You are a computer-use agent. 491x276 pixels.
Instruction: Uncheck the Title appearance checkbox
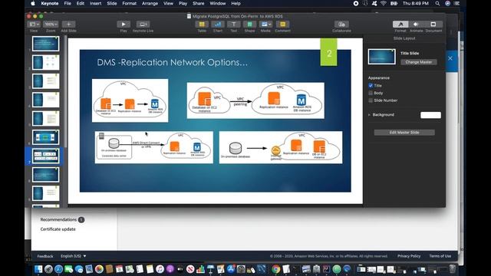point(371,85)
